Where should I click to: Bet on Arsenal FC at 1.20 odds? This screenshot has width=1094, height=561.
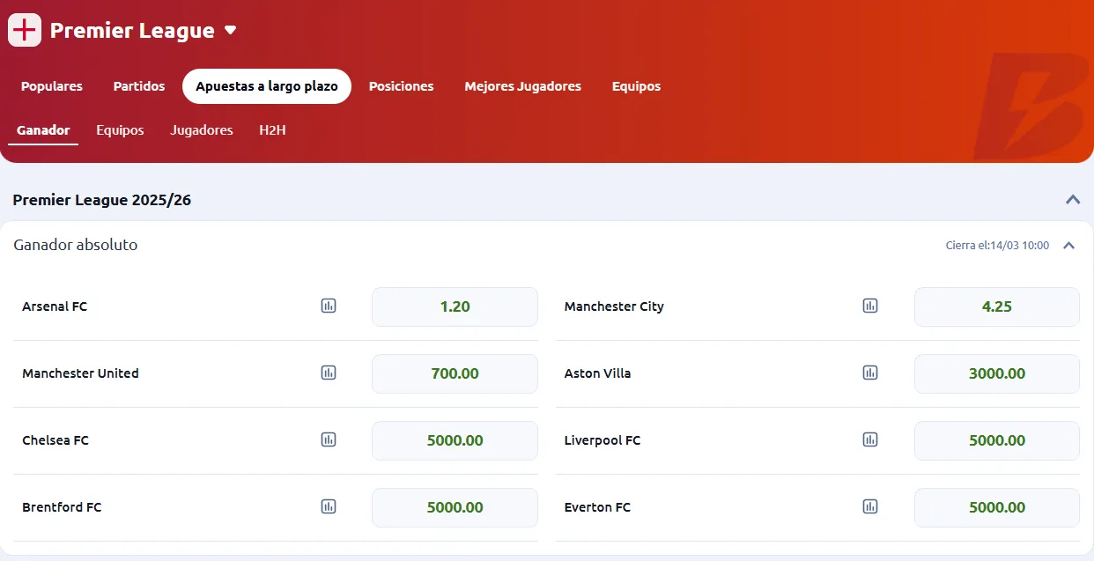click(x=455, y=307)
